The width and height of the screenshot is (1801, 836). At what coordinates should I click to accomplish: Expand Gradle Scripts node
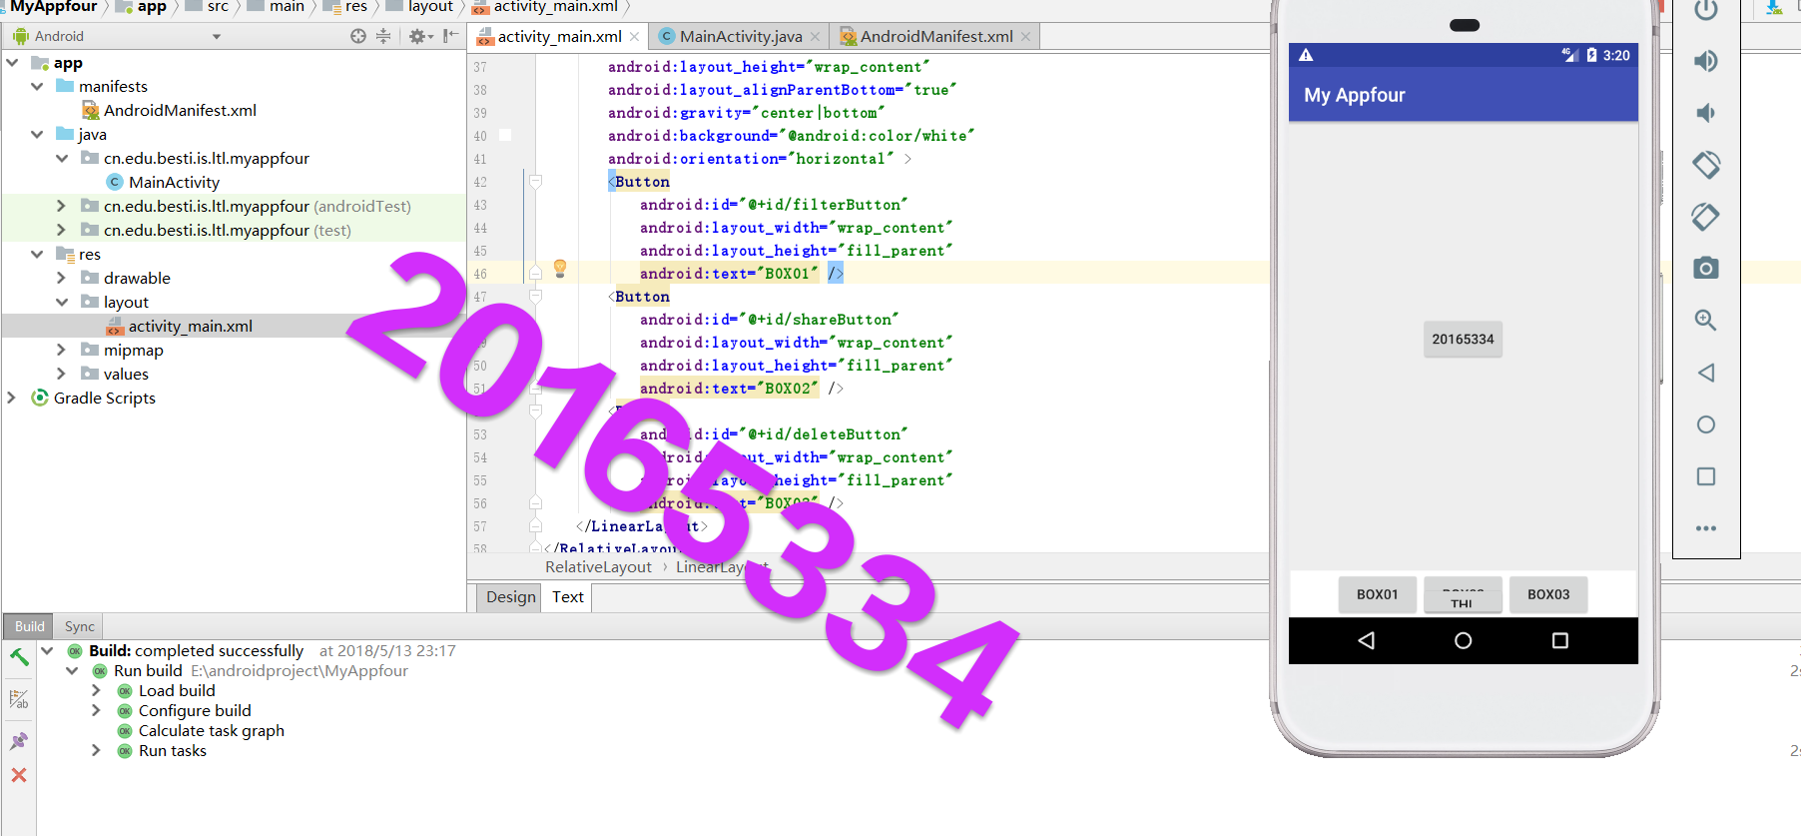click(12, 398)
